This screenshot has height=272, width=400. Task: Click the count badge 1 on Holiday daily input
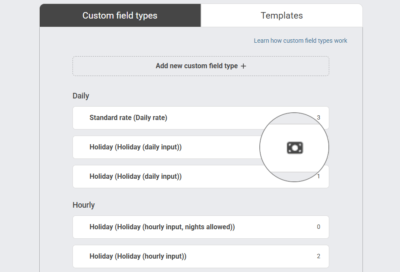318,176
